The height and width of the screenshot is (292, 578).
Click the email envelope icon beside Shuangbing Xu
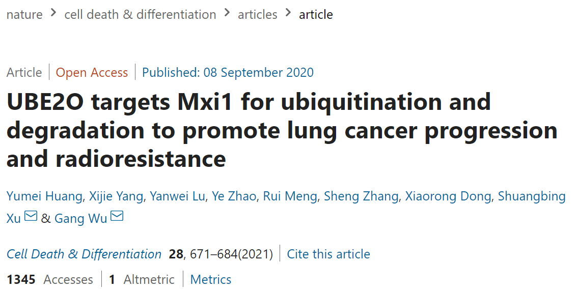click(x=31, y=216)
